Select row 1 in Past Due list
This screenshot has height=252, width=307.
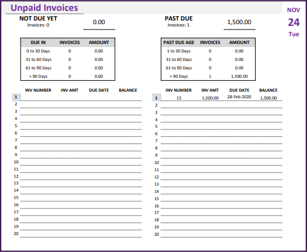[x=217, y=98]
